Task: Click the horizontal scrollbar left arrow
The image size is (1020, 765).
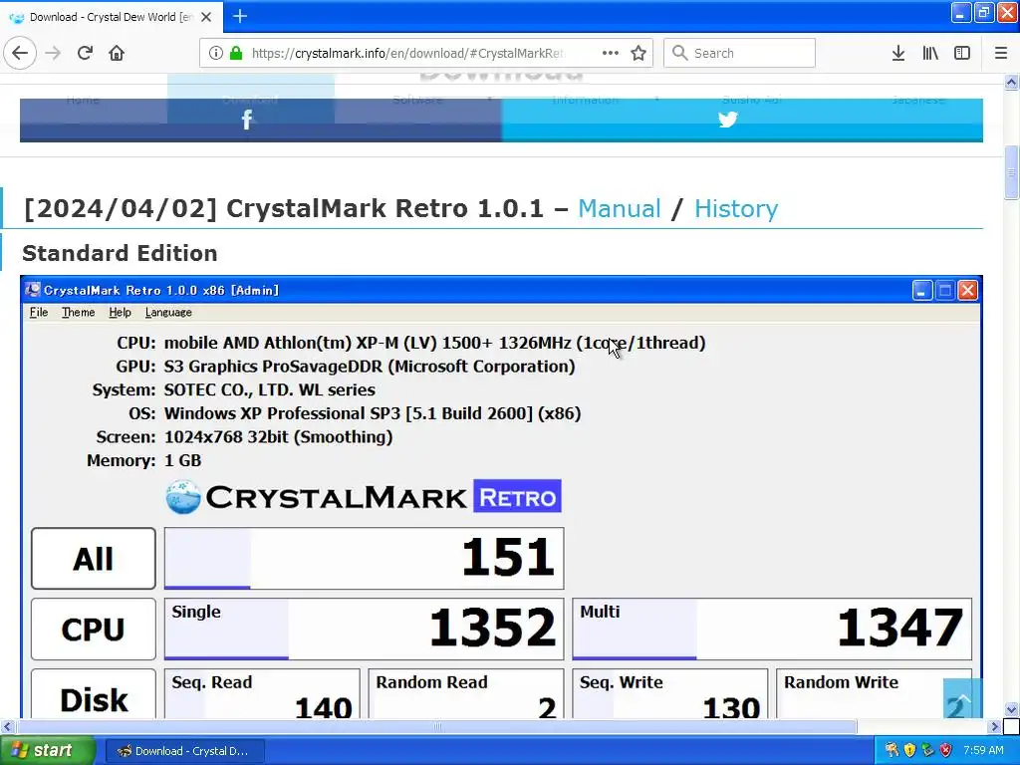Action: pyautogui.click(x=7, y=726)
